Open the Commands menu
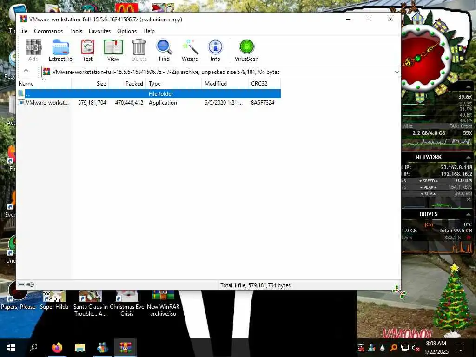The width and height of the screenshot is (476, 357). point(48,31)
